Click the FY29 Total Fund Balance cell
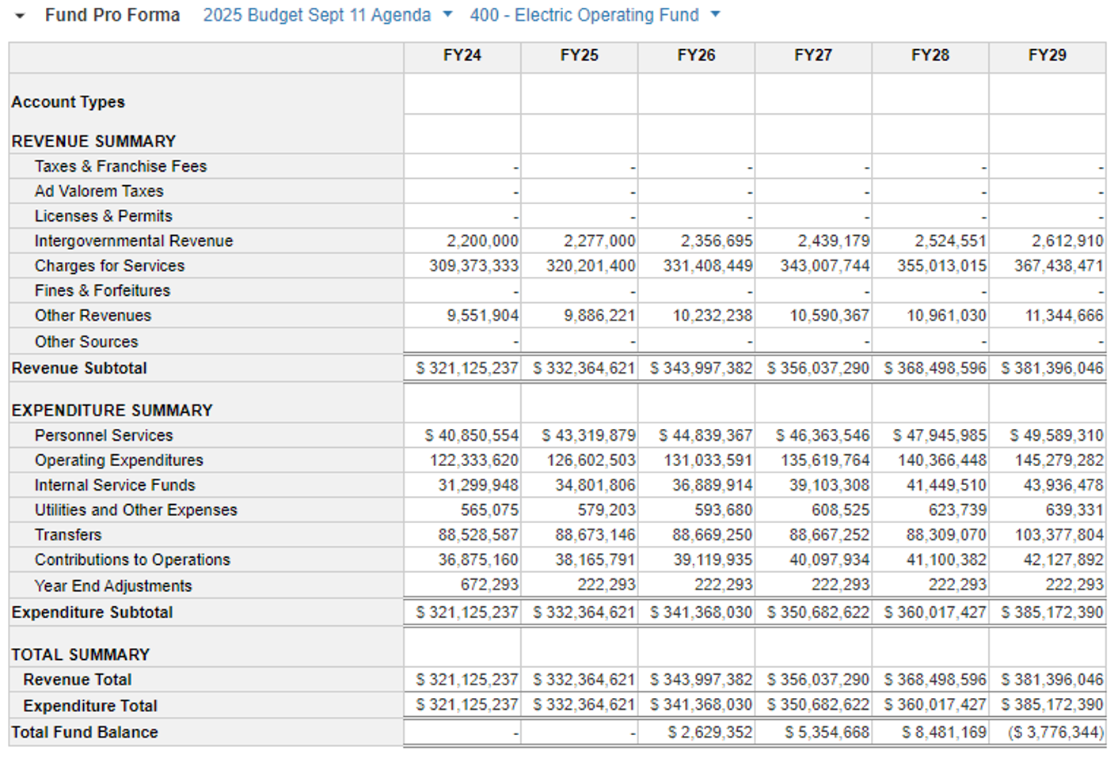Viewport: 1118px width, 762px height. point(1055,733)
